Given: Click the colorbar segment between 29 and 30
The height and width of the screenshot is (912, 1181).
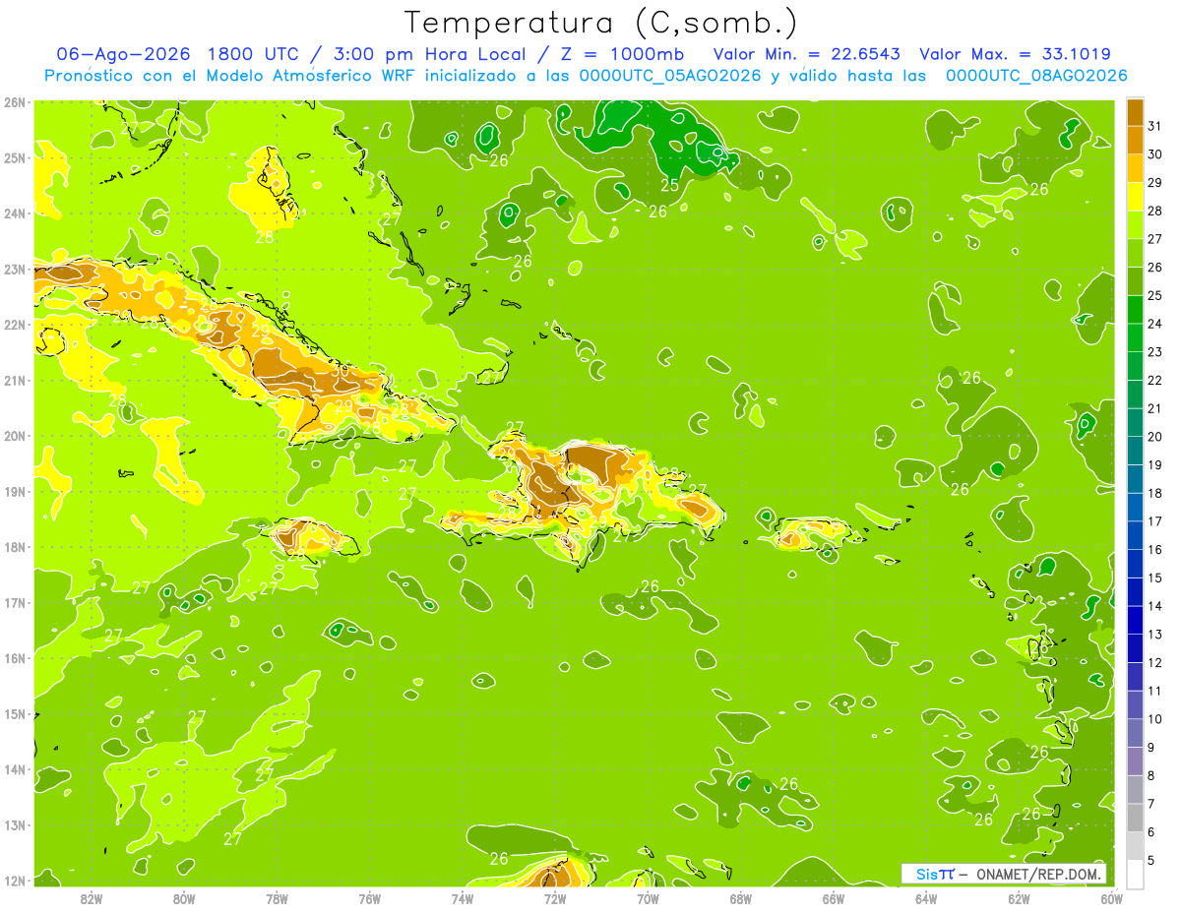Looking at the screenshot, I should tap(1135, 168).
